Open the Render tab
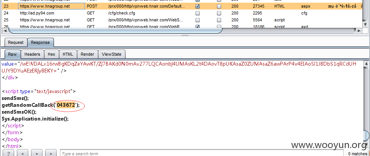This screenshot has width=370, height=156. 87,54
